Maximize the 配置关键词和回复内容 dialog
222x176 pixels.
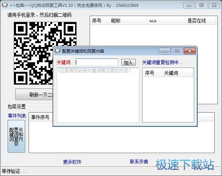pos(177,51)
